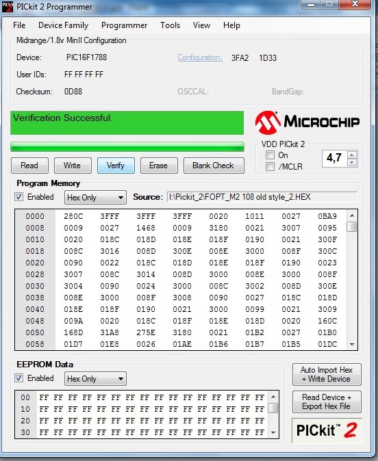Click the PICkit 2 title bar icon

[x=7, y=7]
